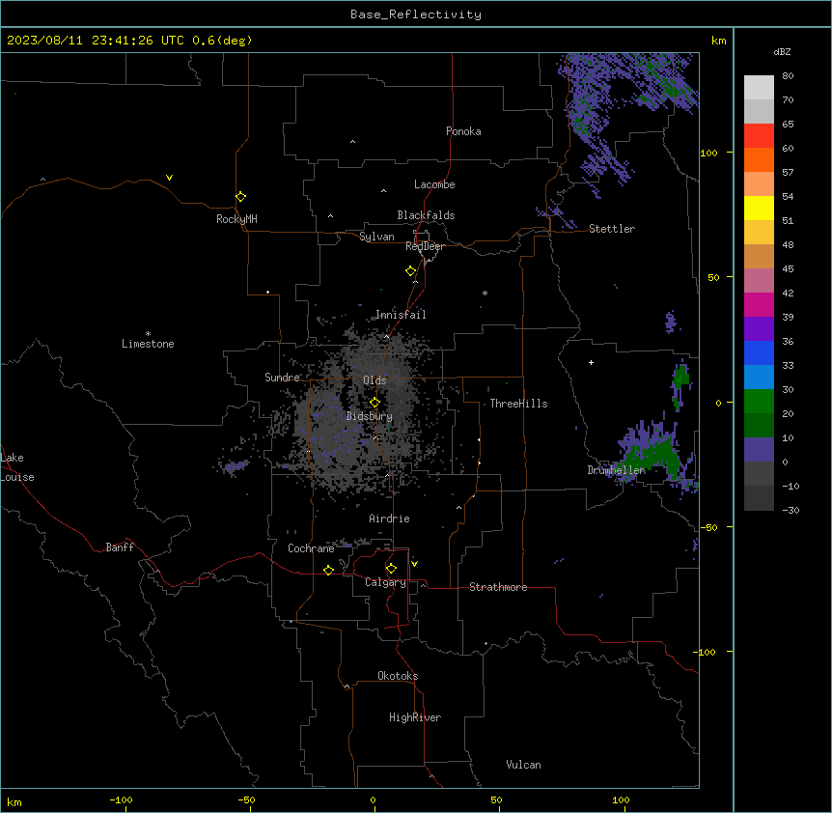Click the 100 tick on right axis
Viewport: 832px width, 813px height.
708,153
